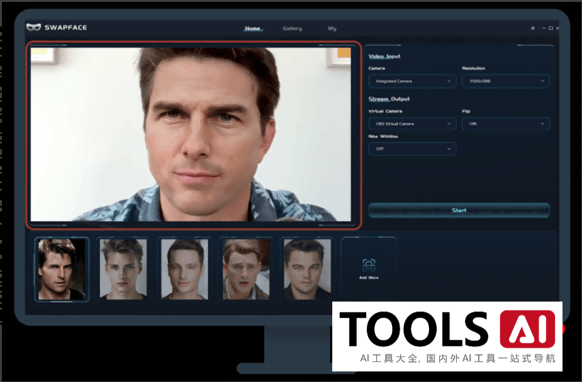The width and height of the screenshot is (582, 382).
Task: Open the My tab
Action: click(x=332, y=28)
